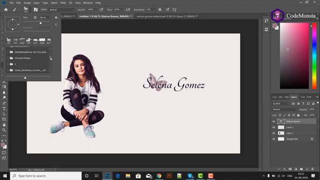Open the Edit Toolbar three-dots icon

click(x=4, y=135)
